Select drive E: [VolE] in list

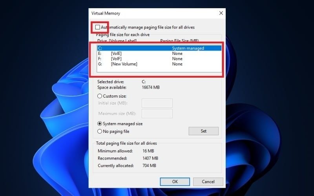coord(159,53)
